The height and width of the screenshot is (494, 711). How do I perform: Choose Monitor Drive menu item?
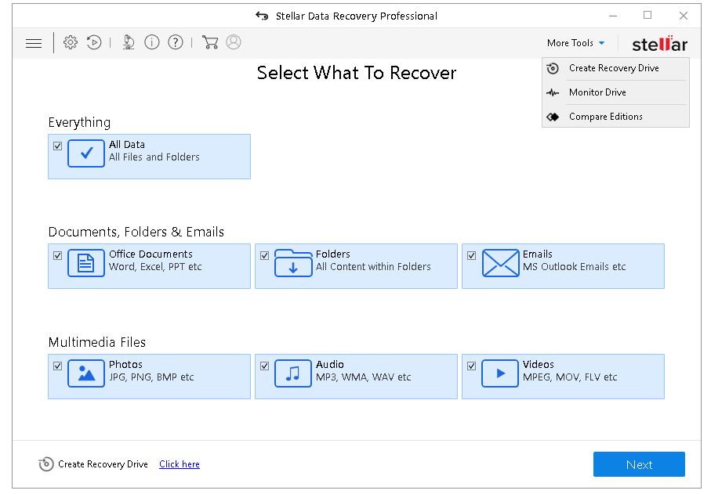[x=616, y=92]
